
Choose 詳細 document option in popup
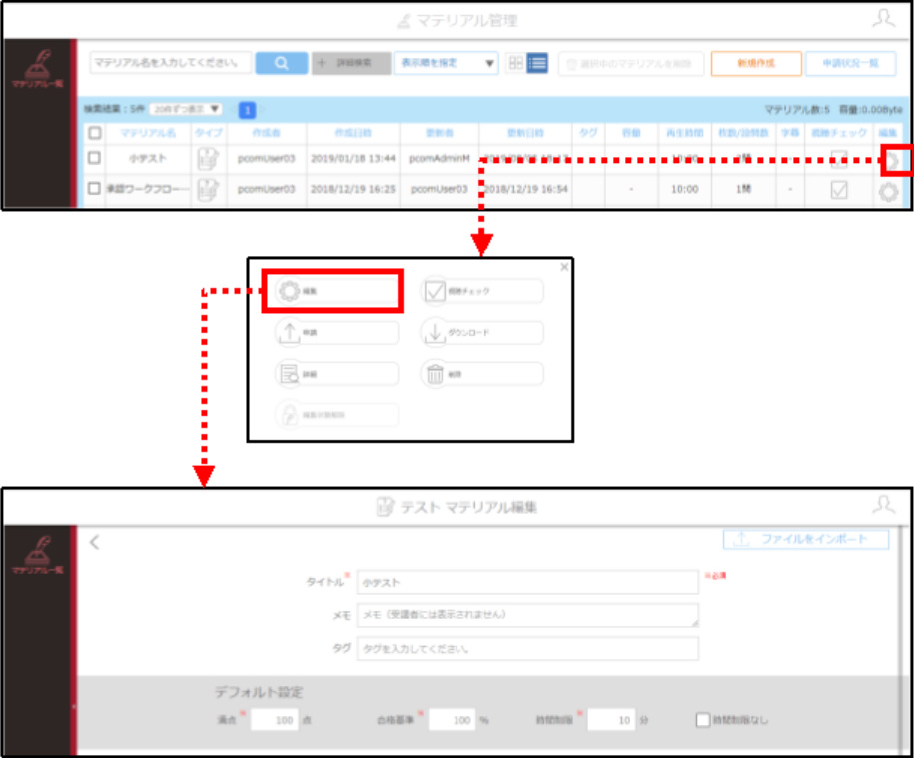coord(337,374)
